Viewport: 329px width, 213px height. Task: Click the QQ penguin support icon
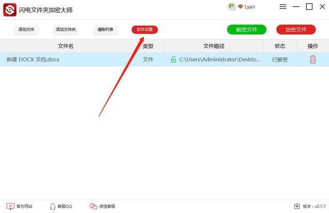tap(52, 206)
